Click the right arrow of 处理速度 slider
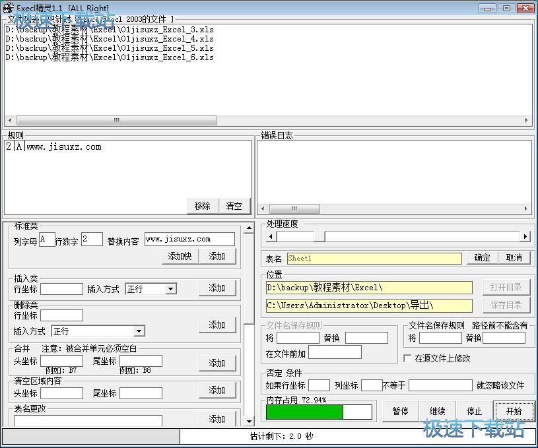This screenshot has height=448, width=538. (525, 236)
